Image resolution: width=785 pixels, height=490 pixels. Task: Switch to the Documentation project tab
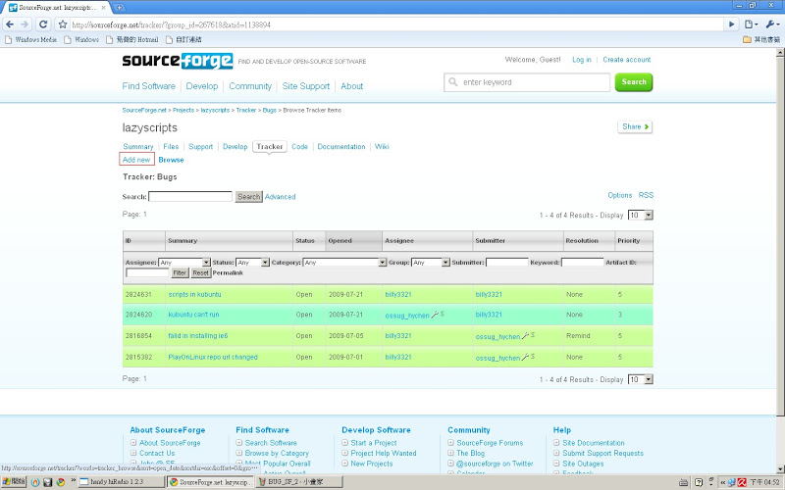click(x=341, y=146)
